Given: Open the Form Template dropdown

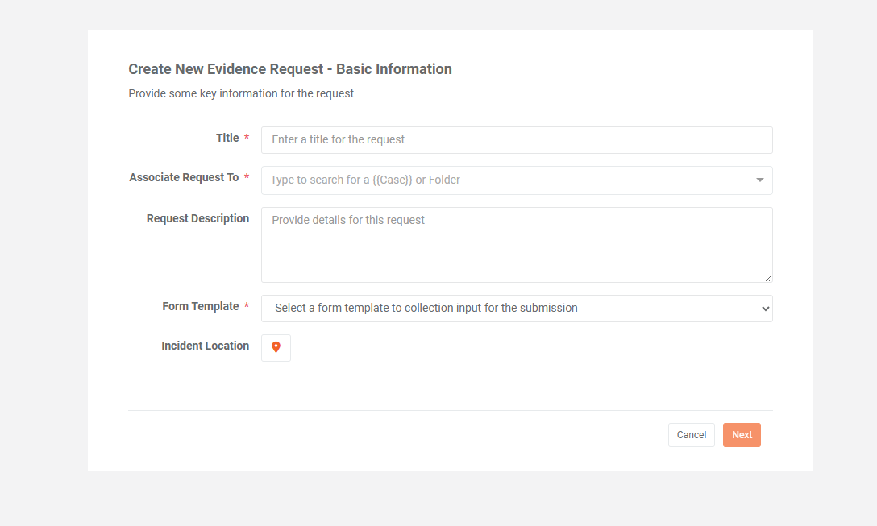Looking at the screenshot, I should point(516,309).
